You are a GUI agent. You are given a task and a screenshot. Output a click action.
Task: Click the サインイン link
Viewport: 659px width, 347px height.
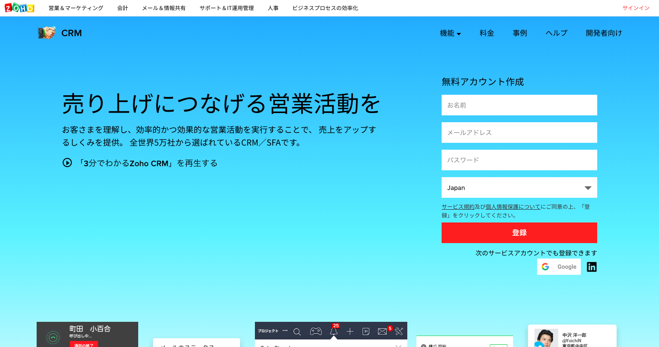pyautogui.click(x=636, y=8)
